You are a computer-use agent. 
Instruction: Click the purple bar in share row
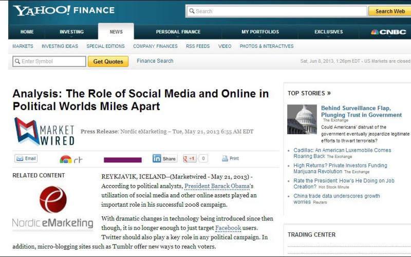tap(122, 160)
